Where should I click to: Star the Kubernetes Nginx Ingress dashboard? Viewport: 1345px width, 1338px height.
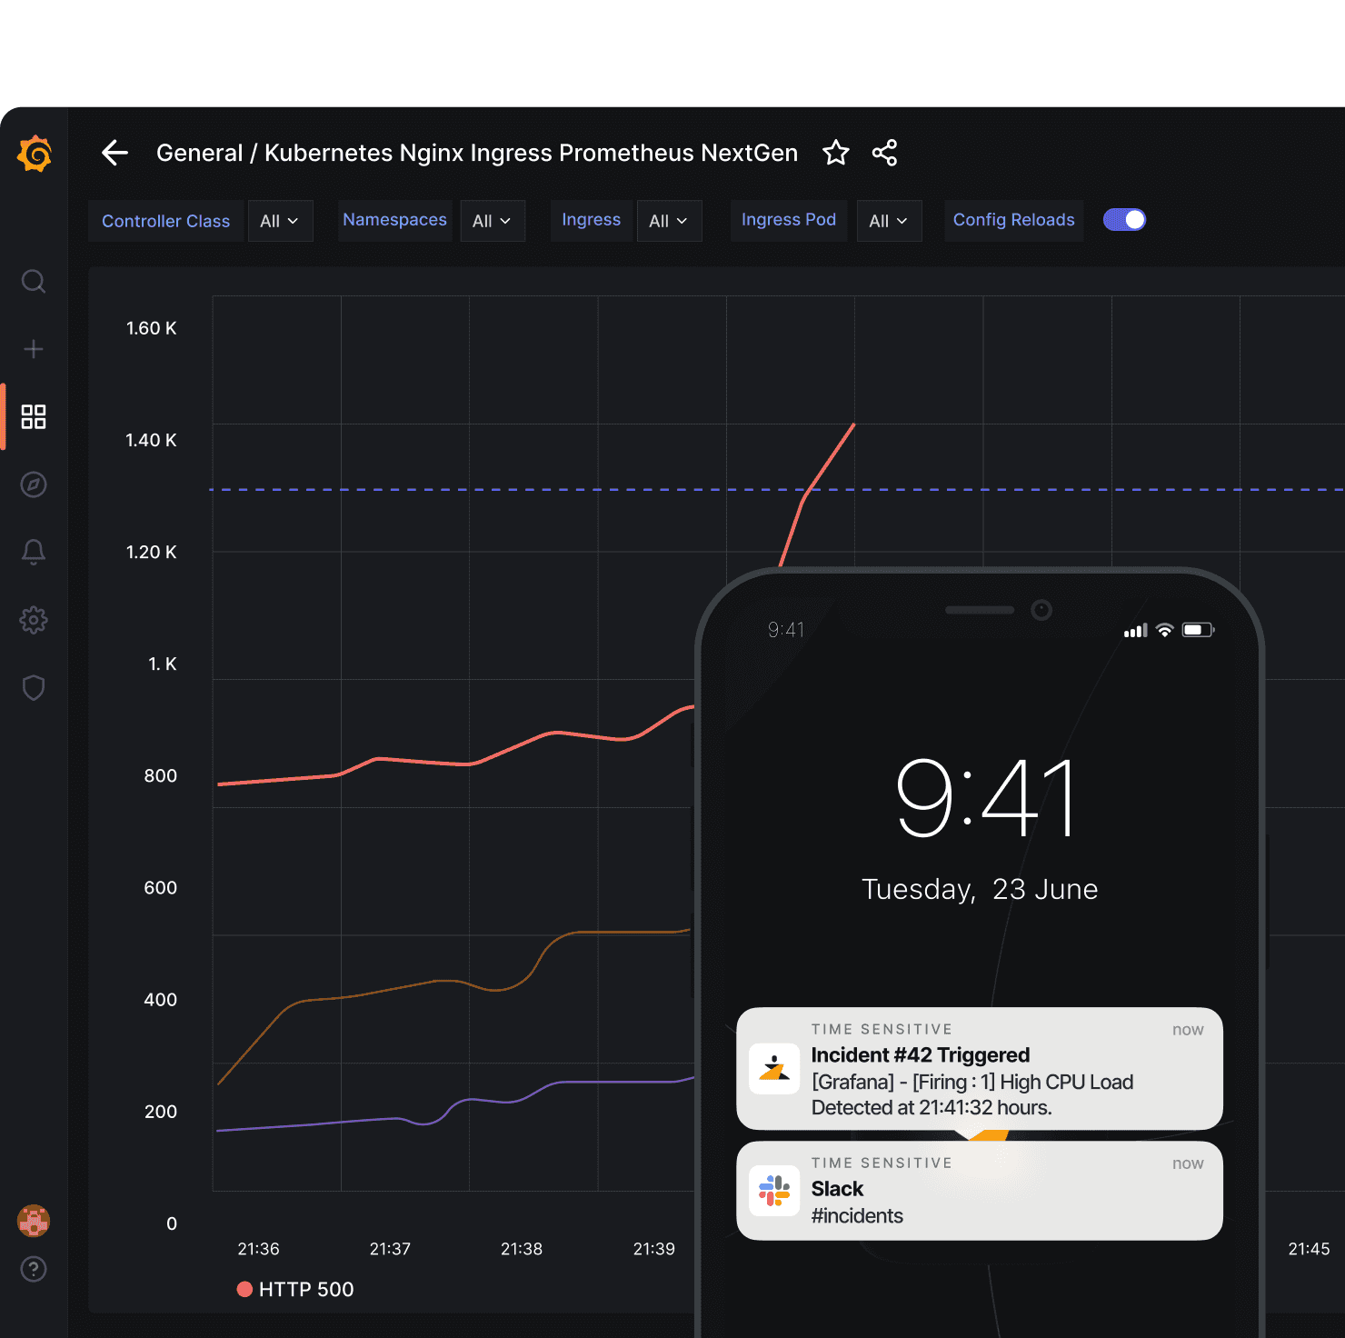[x=835, y=153]
